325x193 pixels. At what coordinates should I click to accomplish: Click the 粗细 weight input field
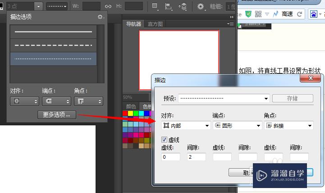point(230,7)
